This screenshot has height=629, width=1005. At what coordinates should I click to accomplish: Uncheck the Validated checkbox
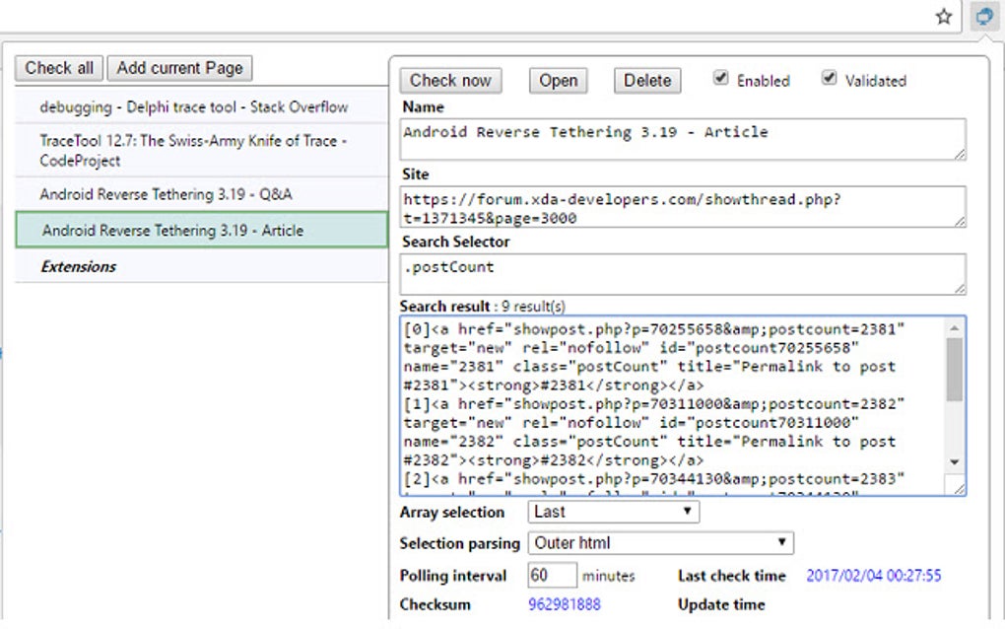[830, 78]
